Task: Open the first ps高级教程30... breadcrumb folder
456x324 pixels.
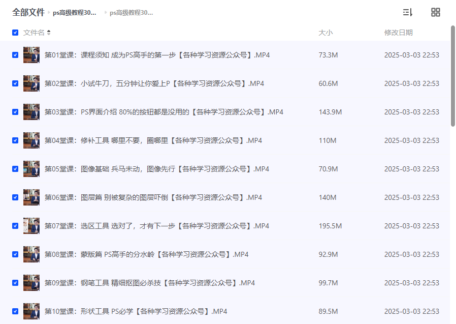Action: click(x=75, y=13)
